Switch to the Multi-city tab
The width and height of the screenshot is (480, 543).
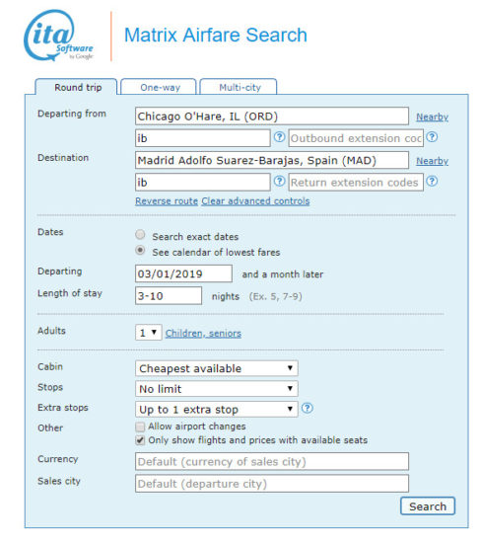(x=240, y=87)
